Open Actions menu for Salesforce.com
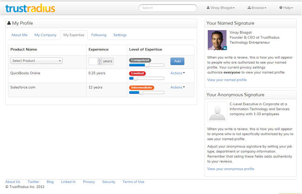The height and width of the screenshot is (194, 302). pyautogui.click(x=177, y=87)
